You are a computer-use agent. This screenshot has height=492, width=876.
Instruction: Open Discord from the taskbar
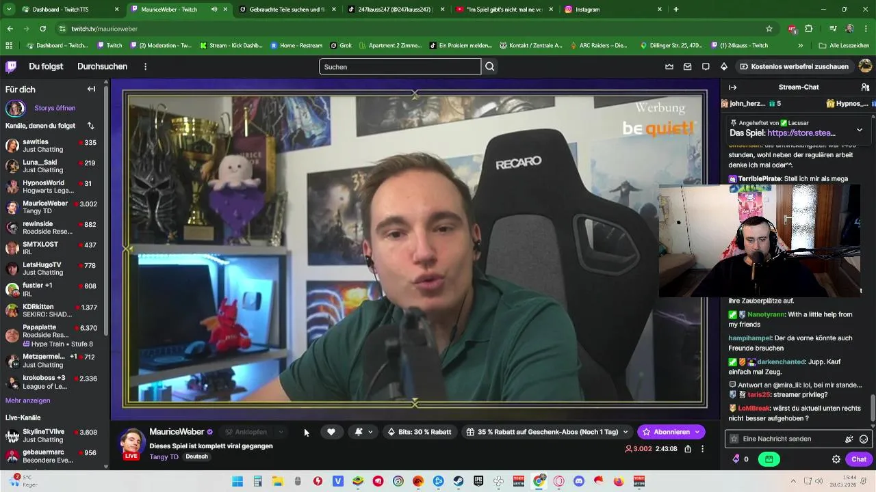[579, 481]
